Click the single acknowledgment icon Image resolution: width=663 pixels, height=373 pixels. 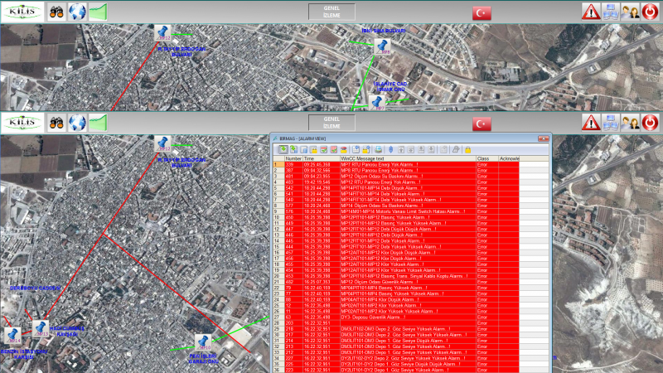[356, 150]
